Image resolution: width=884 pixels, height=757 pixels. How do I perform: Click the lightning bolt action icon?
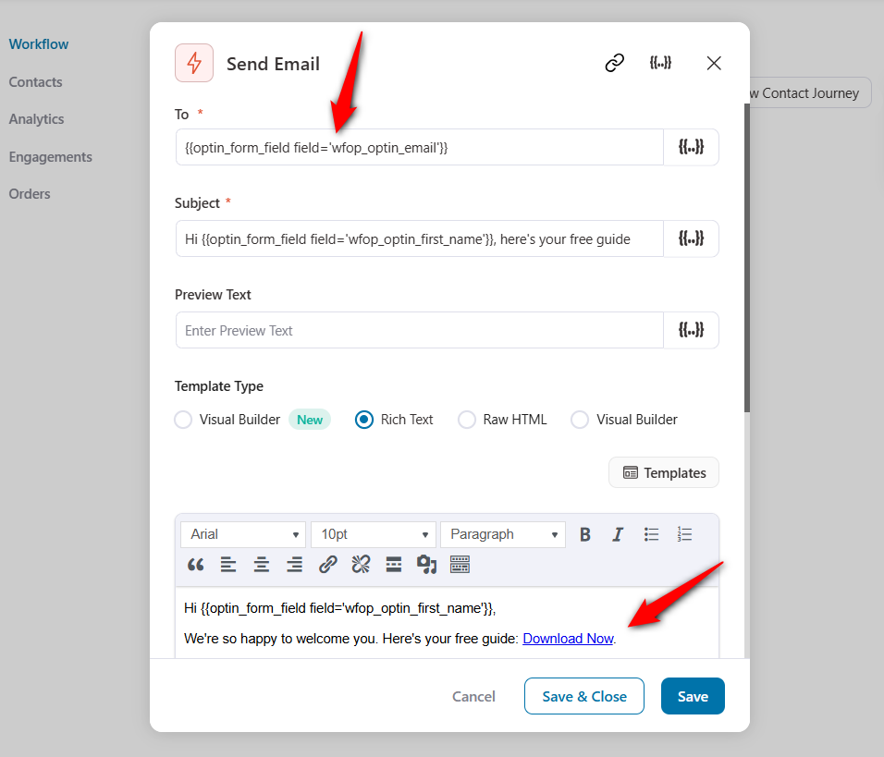pyautogui.click(x=194, y=63)
